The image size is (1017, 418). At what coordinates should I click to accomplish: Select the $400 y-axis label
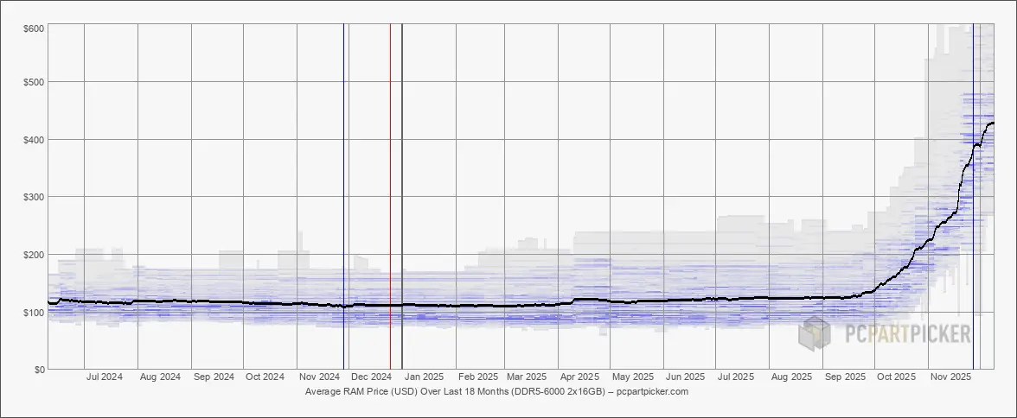click(34, 140)
